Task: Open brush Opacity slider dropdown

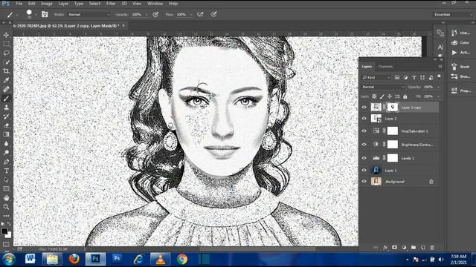Action: click(147, 15)
